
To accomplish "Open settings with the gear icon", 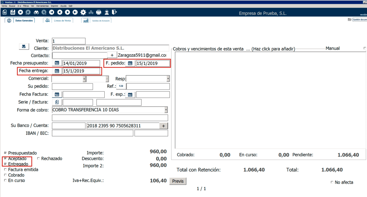I will [x=83, y=12].
